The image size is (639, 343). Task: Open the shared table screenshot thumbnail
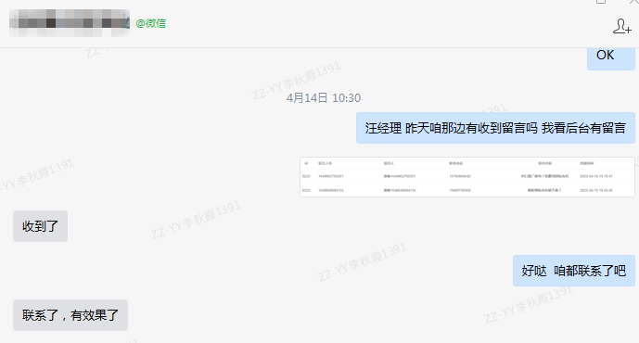coord(467,177)
